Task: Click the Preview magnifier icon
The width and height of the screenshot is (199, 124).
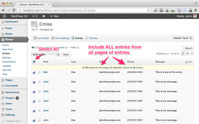Action: pyautogui.click(x=87, y=38)
